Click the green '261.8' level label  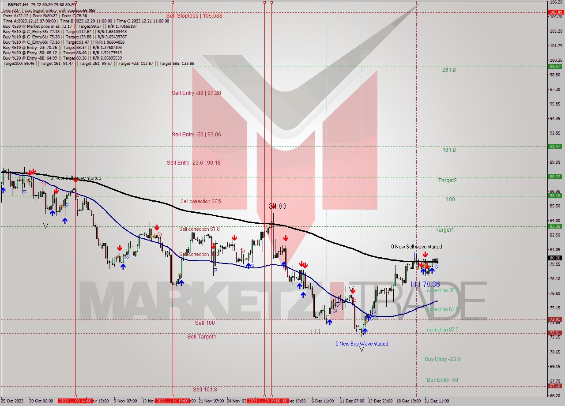[x=449, y=70]
